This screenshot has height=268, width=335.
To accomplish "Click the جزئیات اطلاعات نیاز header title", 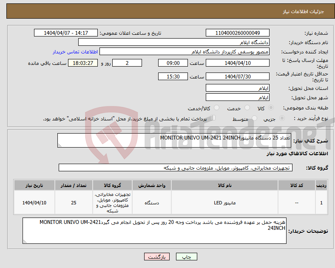I will coord(303,11).
